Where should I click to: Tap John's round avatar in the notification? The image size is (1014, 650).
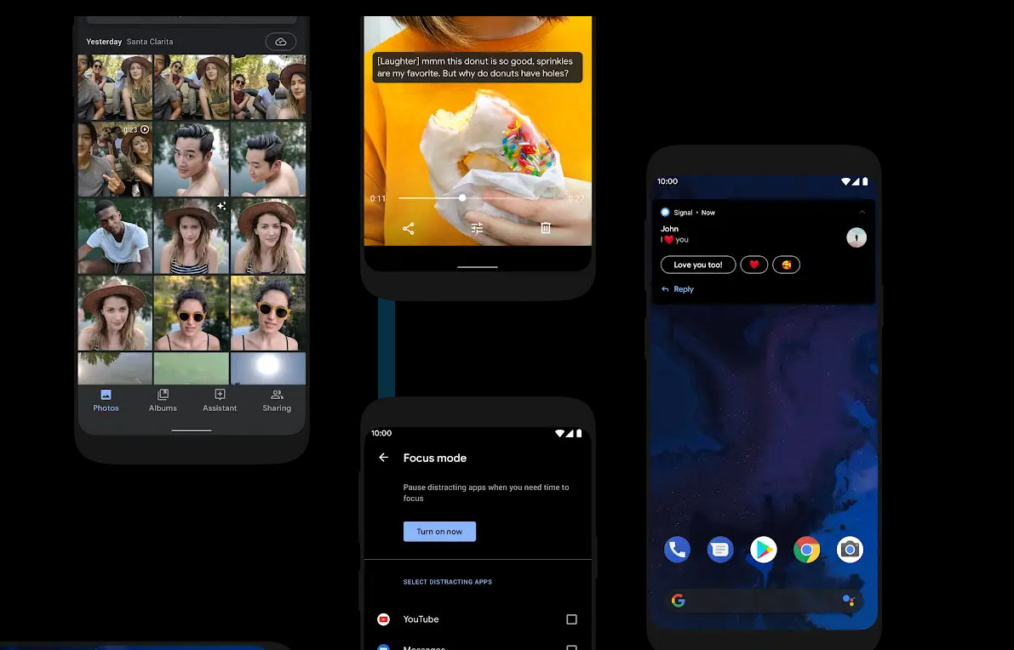tap(856, 237)
